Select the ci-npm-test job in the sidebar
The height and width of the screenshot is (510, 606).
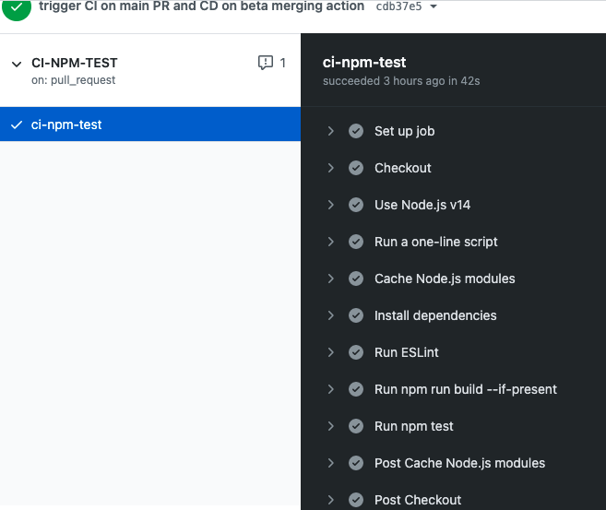pos(150,125)
